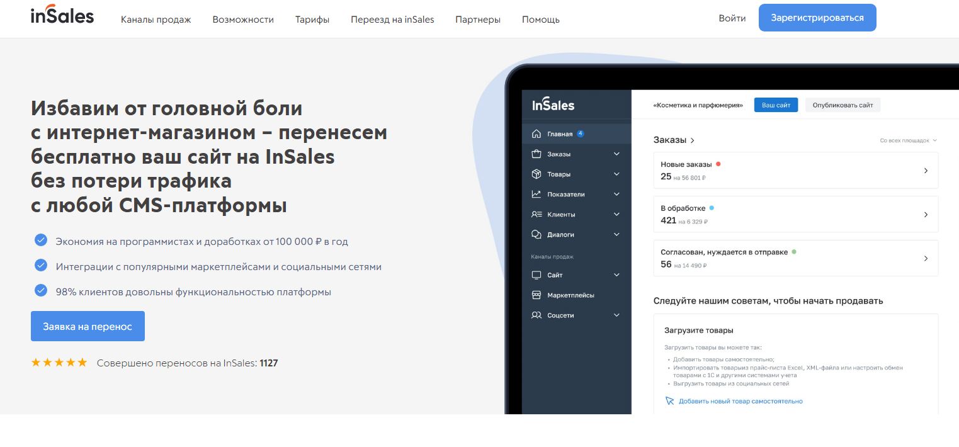
Task: Open В обработке card arrow
Action: pos(926,215)
